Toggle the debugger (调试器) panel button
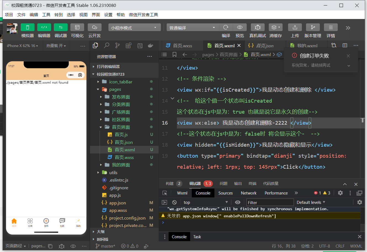367x252 pixels. click(x=61, y=27)
